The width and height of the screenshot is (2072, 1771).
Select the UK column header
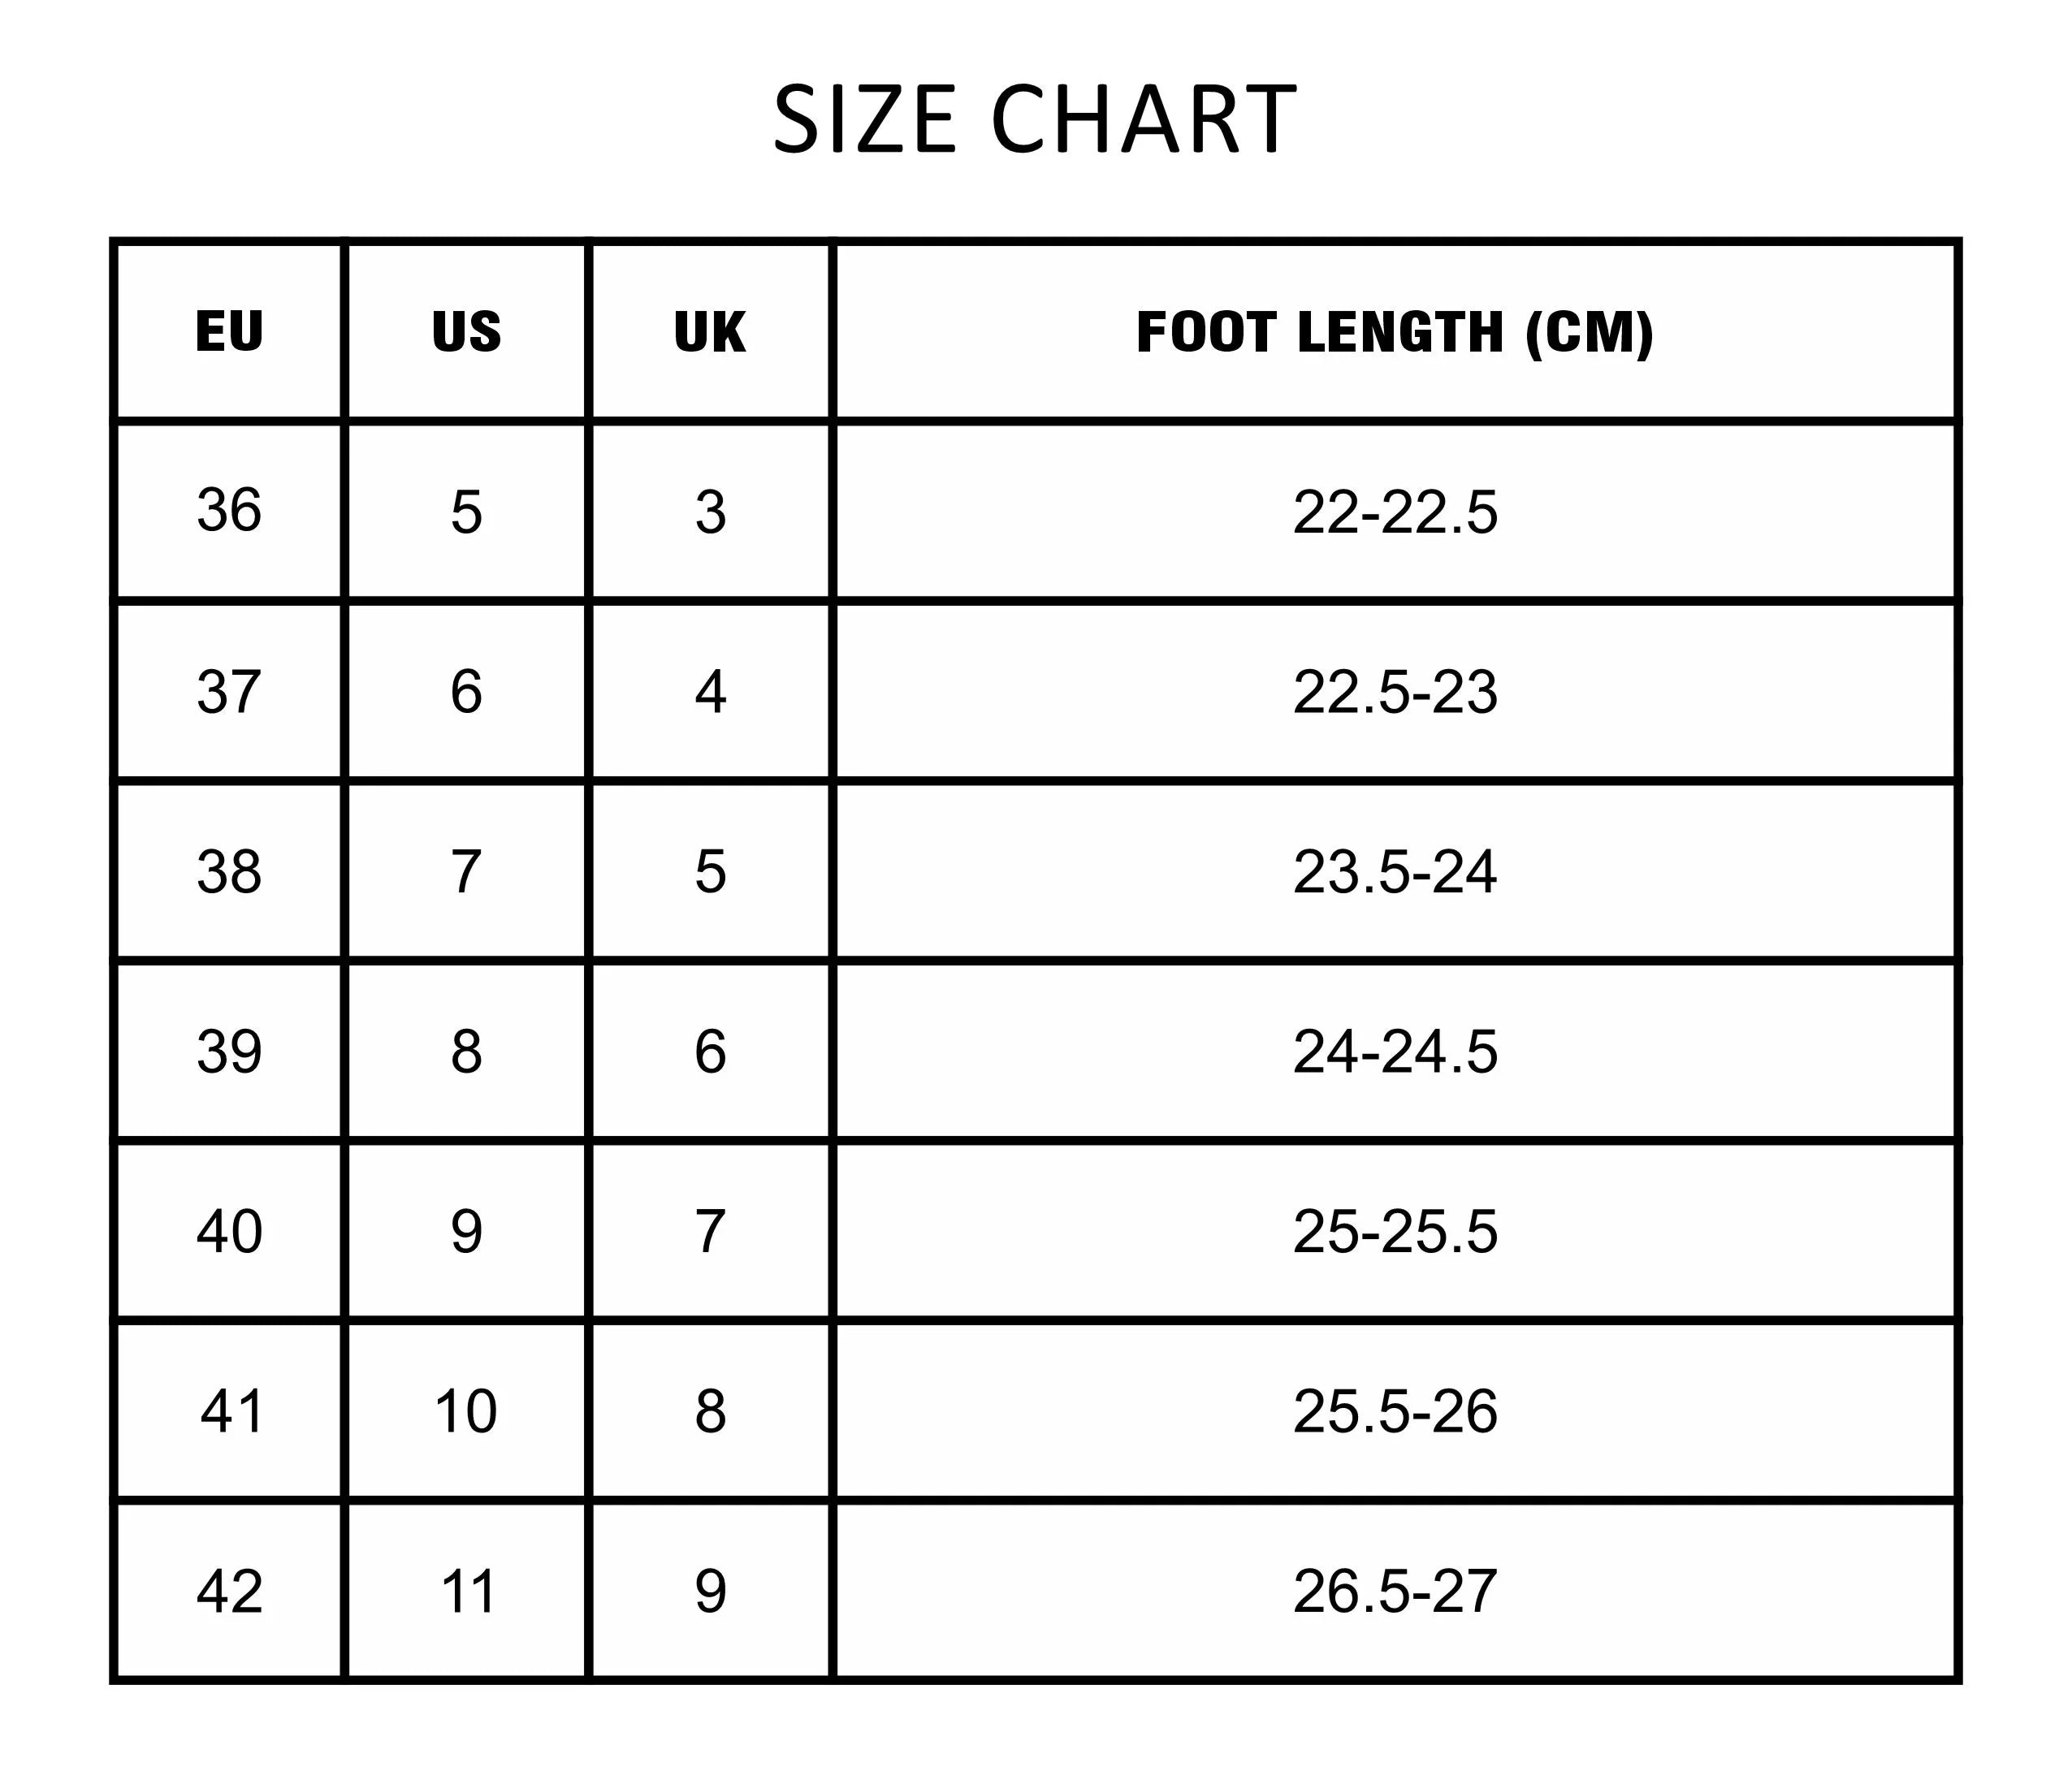click(710, 331)
